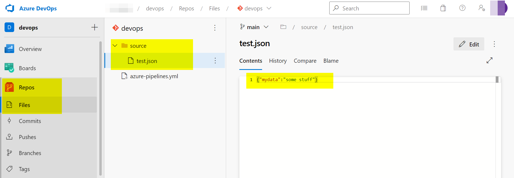Click the Pushes icon in the sidebar

(9, 137)
